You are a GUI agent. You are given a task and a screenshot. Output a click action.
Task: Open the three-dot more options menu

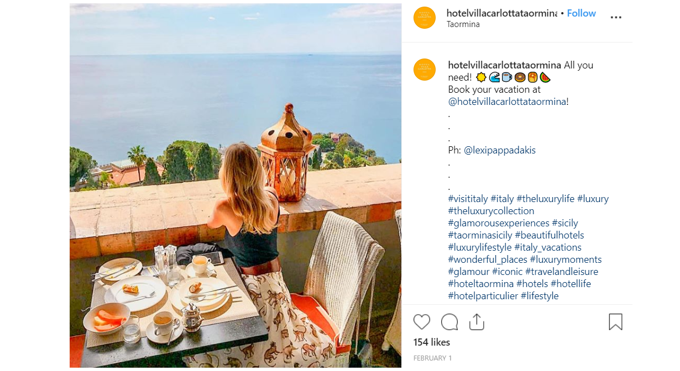pyautogui.click(x=616, y=17)
